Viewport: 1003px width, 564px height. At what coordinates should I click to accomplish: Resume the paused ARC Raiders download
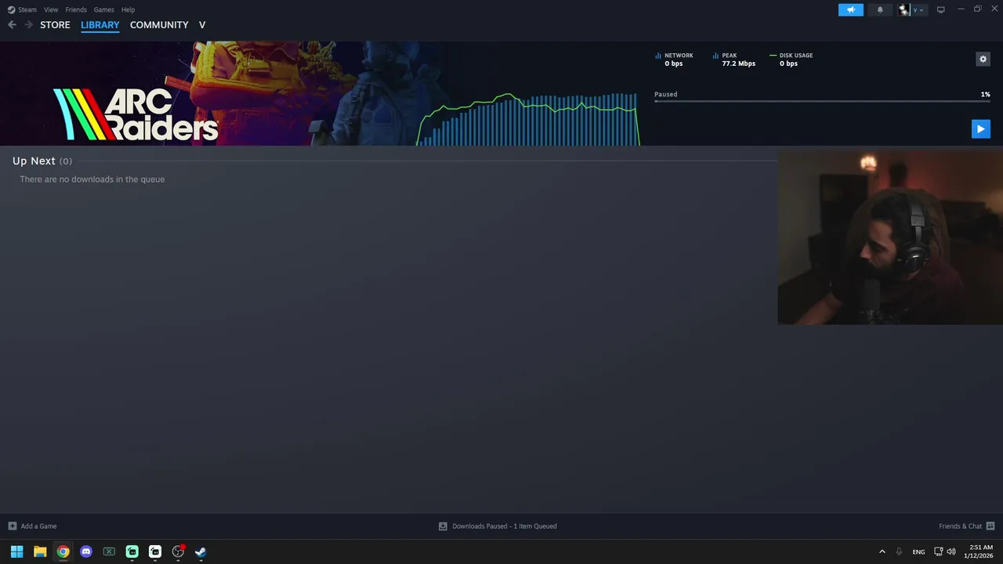pos(980,128)
